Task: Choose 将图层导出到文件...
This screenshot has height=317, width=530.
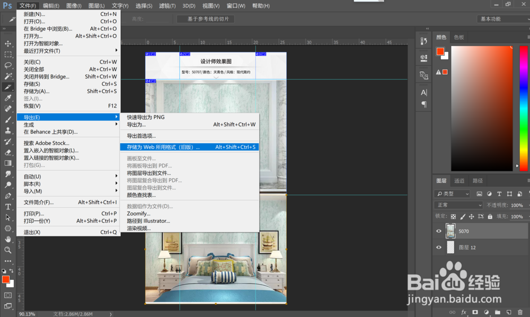Action: pos(190,173)
